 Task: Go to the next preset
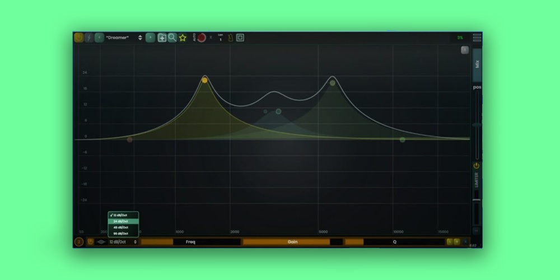tap(150, 38)
